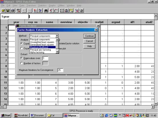158x118 pixels.
Task: Click the Select Cases toolbar icon
Action: (x=71, y=11)
